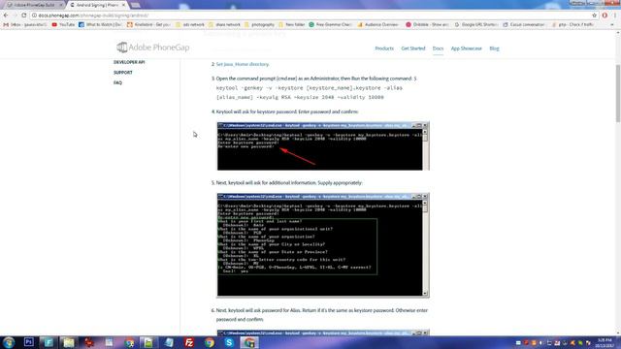The image size is (621, 349).
Task: Open the 'ads network' bookmark folder
Action: tap(190, 24)
